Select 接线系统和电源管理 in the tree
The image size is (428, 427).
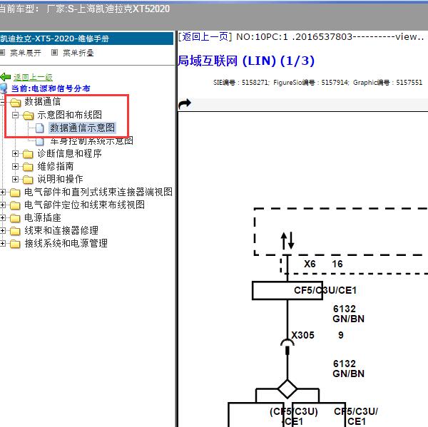[66, 243]
